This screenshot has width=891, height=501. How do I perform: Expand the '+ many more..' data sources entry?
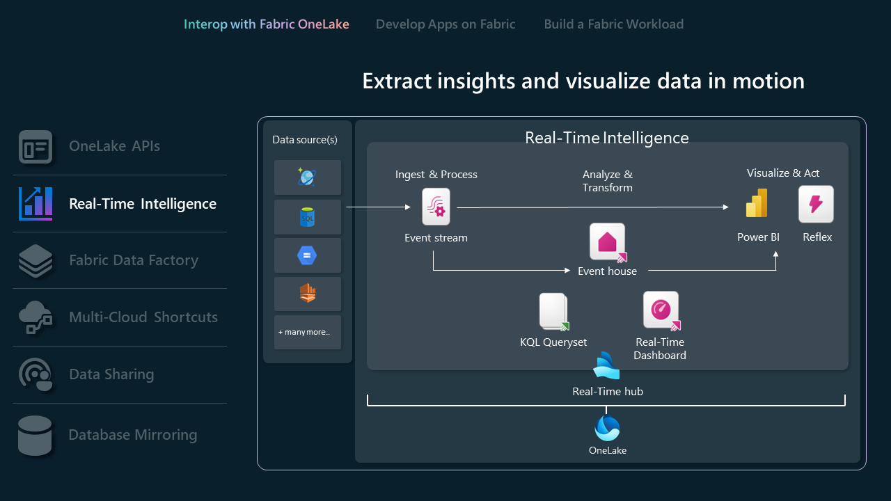pyautogui.click(x=307, y=332)
